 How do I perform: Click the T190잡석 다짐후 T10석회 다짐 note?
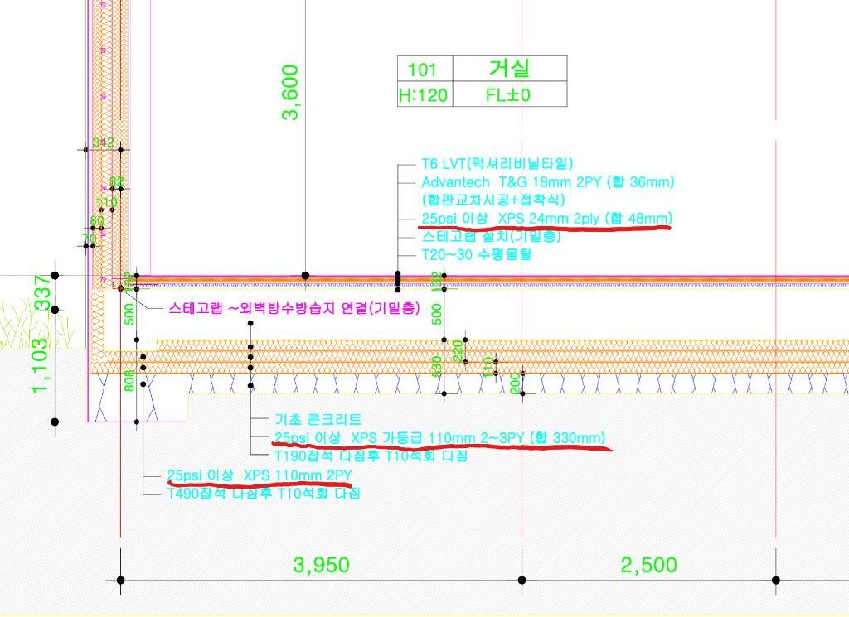pyautogui.click(x=371, y=456)
